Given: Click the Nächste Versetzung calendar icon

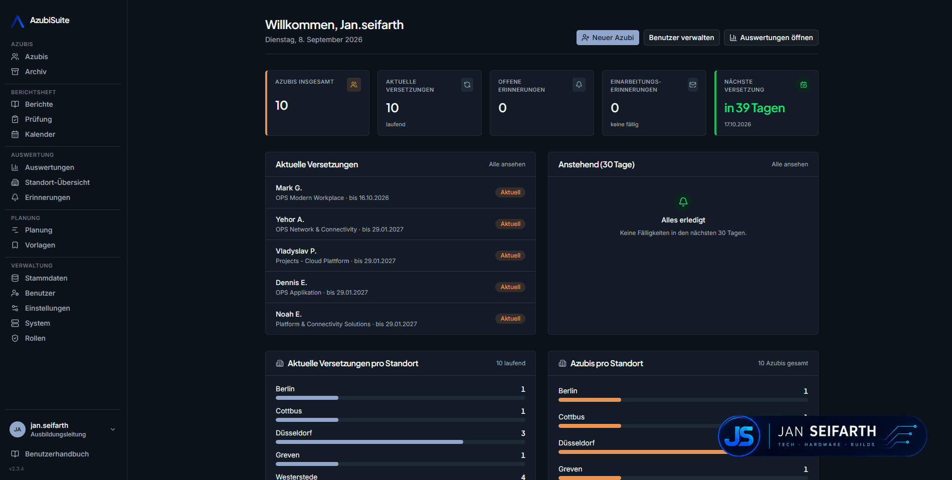Looking at the screenshot, I should (x=804, y=85).
